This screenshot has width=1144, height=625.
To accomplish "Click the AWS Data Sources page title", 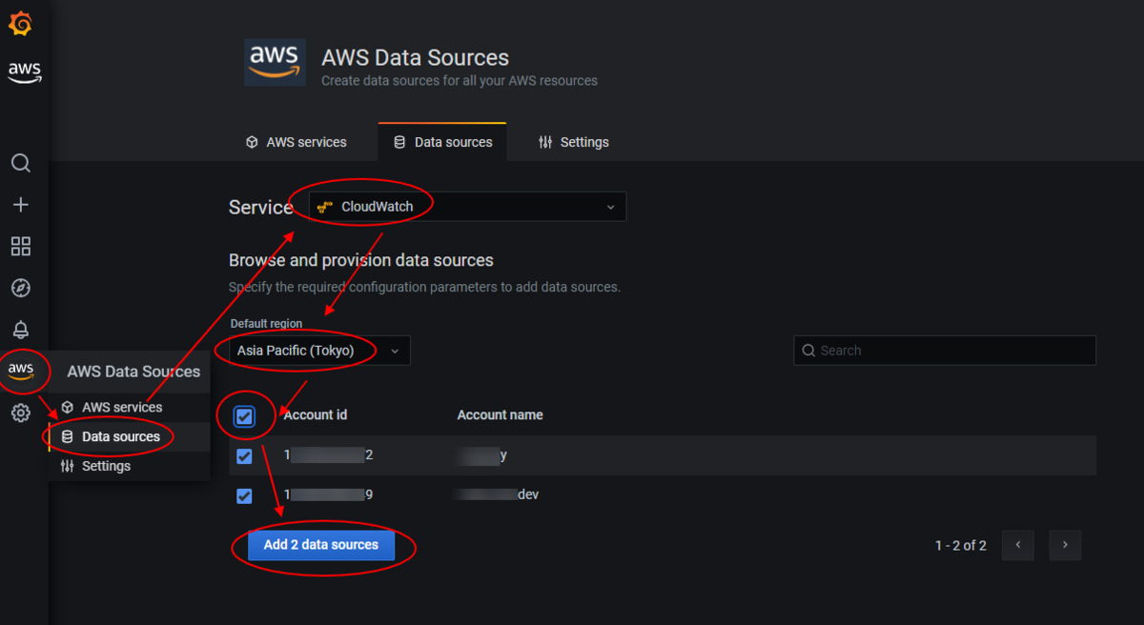I will click(416, 58).
